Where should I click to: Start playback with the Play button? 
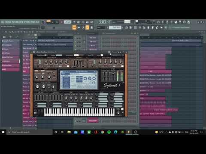tap(53, 22)
